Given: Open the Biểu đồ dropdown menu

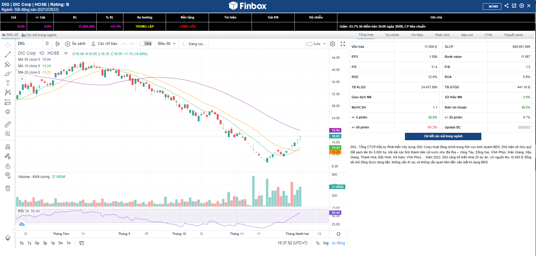Looking at the screenshot, I should click(167, 44).
